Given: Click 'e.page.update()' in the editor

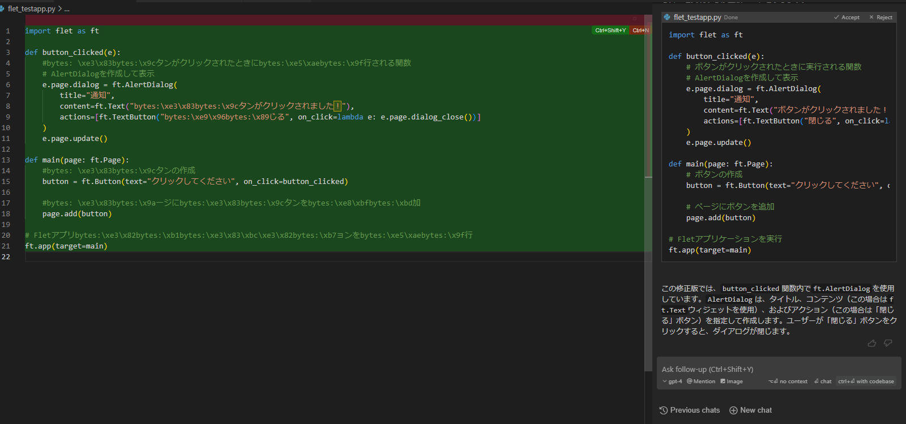Looking at the screenshot, I should (x=75, y=139).
